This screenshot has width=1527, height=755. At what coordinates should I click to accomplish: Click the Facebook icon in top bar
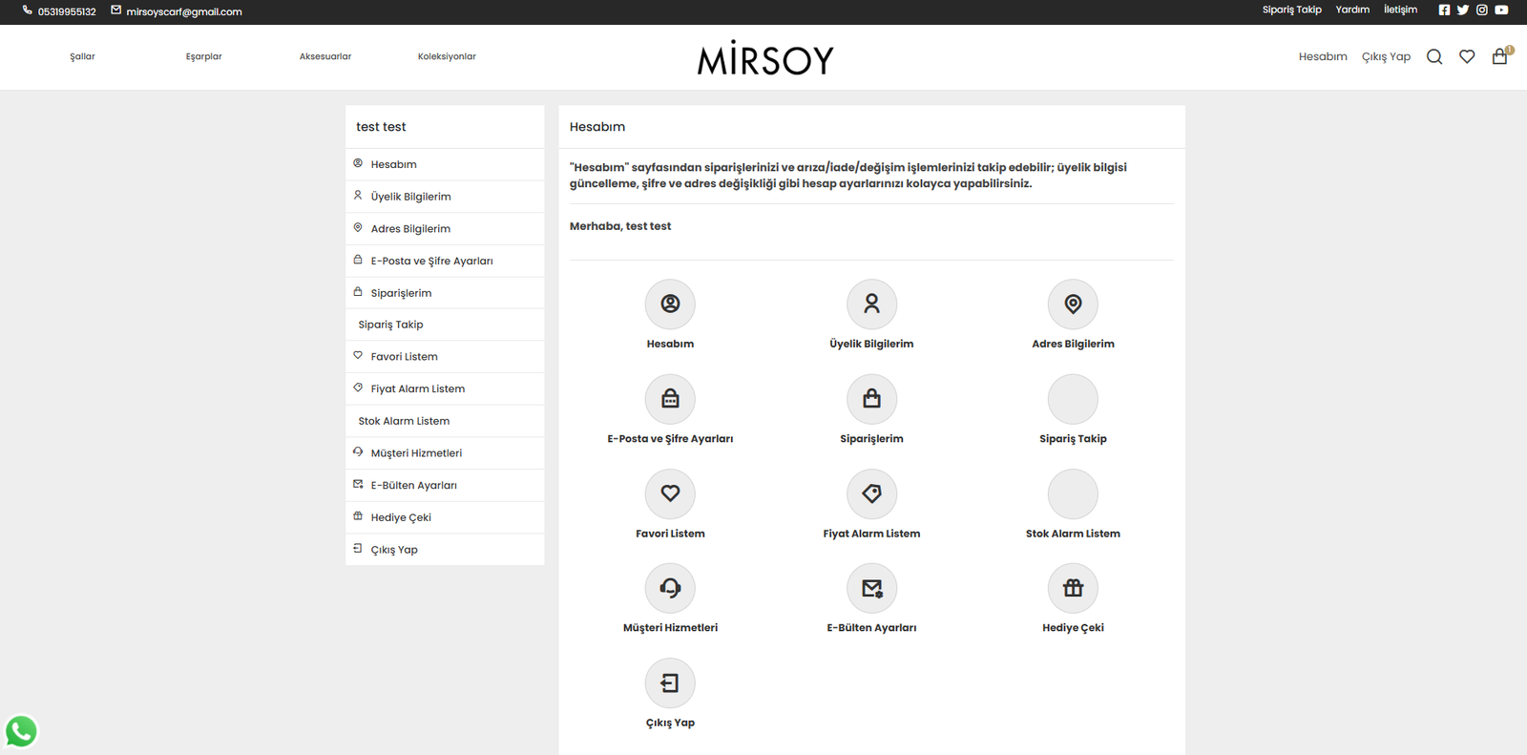(x=1444, y=10)
